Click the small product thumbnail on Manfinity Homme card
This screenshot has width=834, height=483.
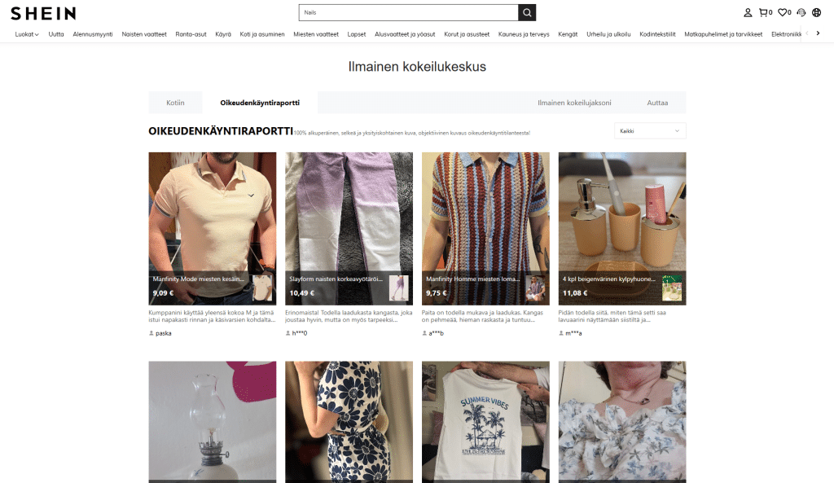click(x=536, y=288)
